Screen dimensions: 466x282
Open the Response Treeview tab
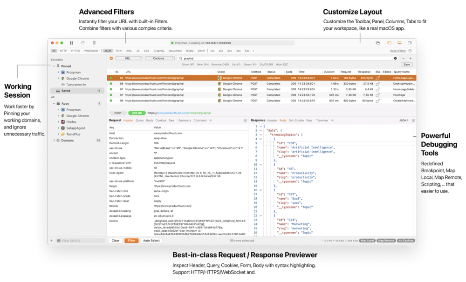coord(322,120)
